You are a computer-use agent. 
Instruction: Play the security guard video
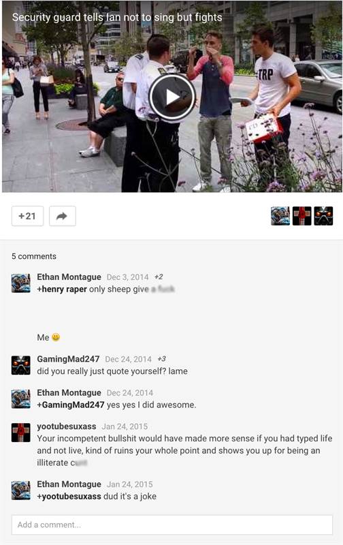172,97
